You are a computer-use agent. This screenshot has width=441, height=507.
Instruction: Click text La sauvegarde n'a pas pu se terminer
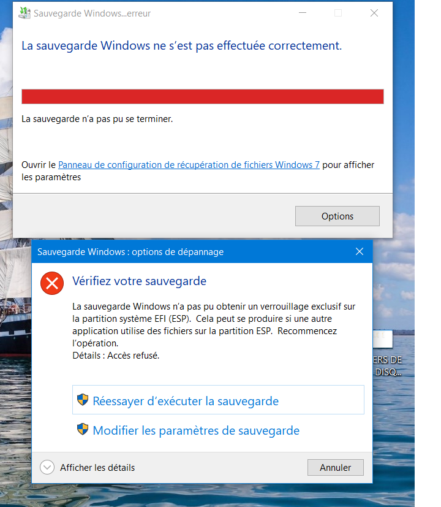tap(97, 119)
